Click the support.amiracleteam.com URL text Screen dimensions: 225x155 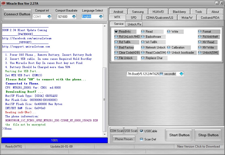click(x=26, y=47)
